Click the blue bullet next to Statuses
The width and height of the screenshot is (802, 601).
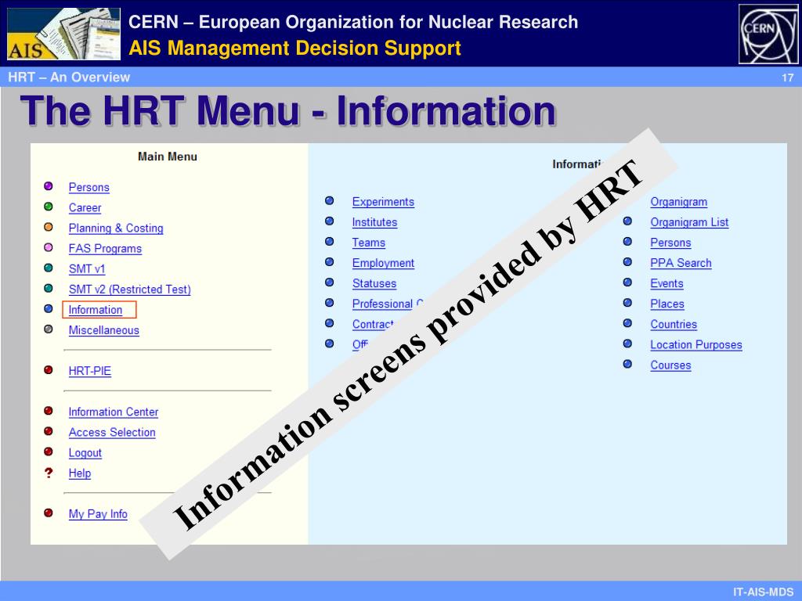[x=330, y=282]
